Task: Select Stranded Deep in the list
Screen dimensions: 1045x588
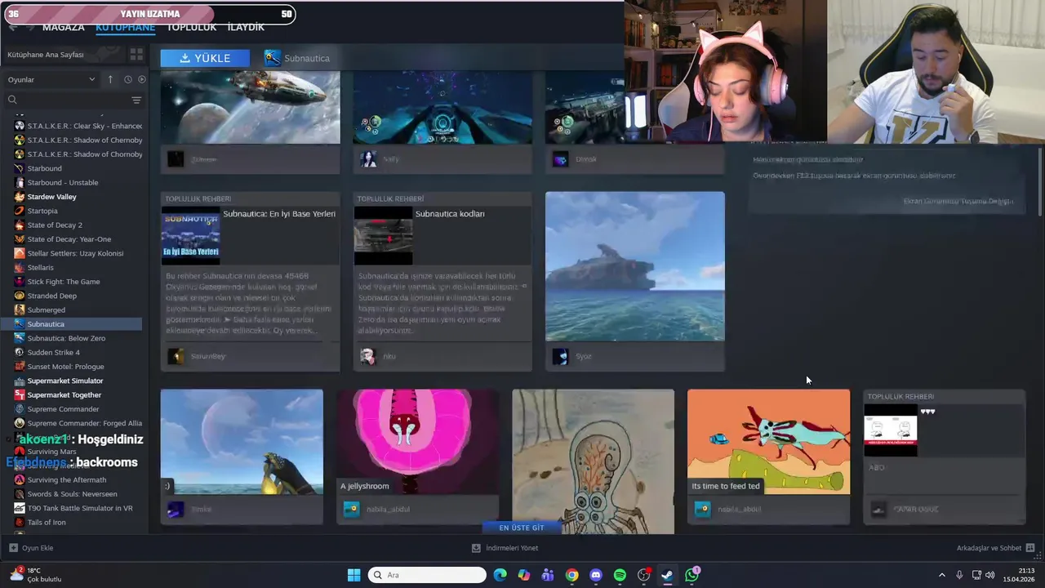Action: [x=51, y=296]
